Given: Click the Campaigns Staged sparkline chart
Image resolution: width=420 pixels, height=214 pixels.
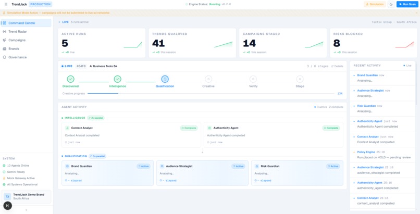Looking at the screenshot, I should [314, 45].
